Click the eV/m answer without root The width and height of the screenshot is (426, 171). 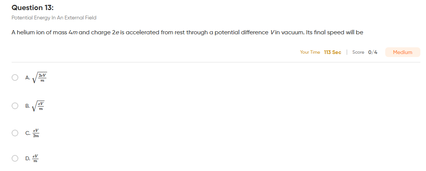pyautogui.click(x=35, y=159)
